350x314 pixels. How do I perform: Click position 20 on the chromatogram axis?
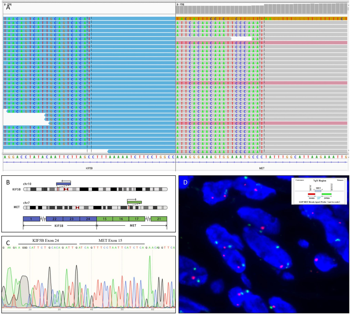point(30,309)
